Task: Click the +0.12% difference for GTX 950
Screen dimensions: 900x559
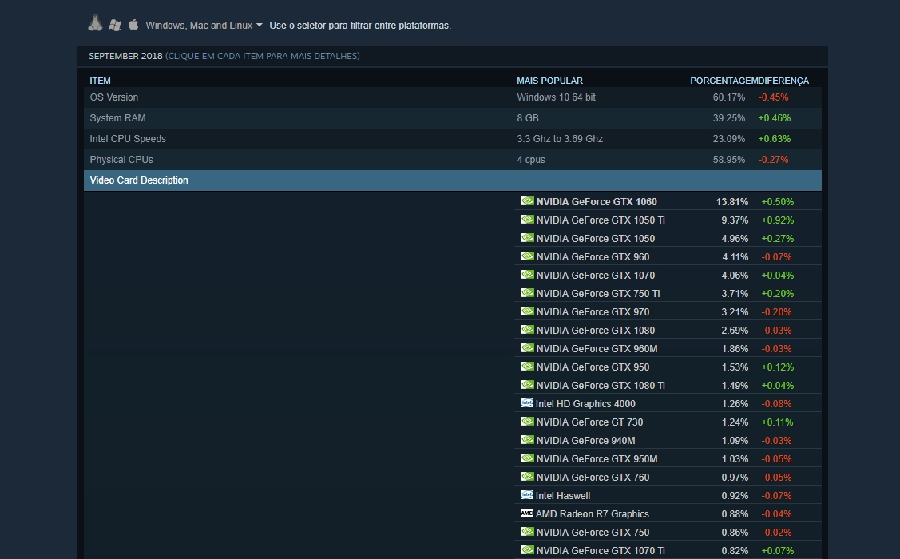Action: tap(777, 367)
